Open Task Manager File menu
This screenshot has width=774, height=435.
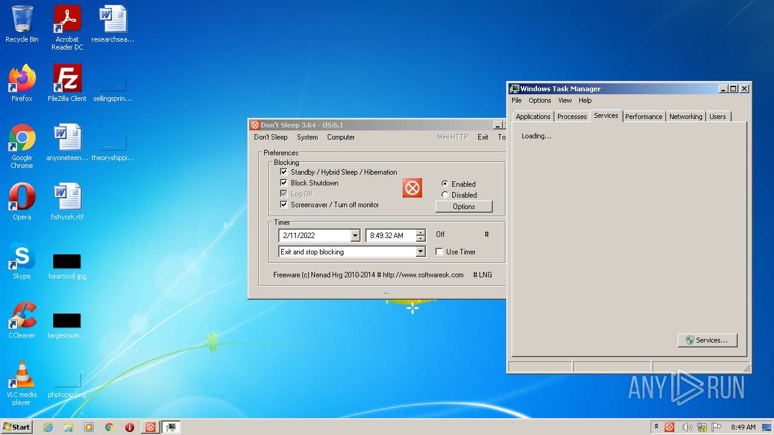tap(516, 100)
